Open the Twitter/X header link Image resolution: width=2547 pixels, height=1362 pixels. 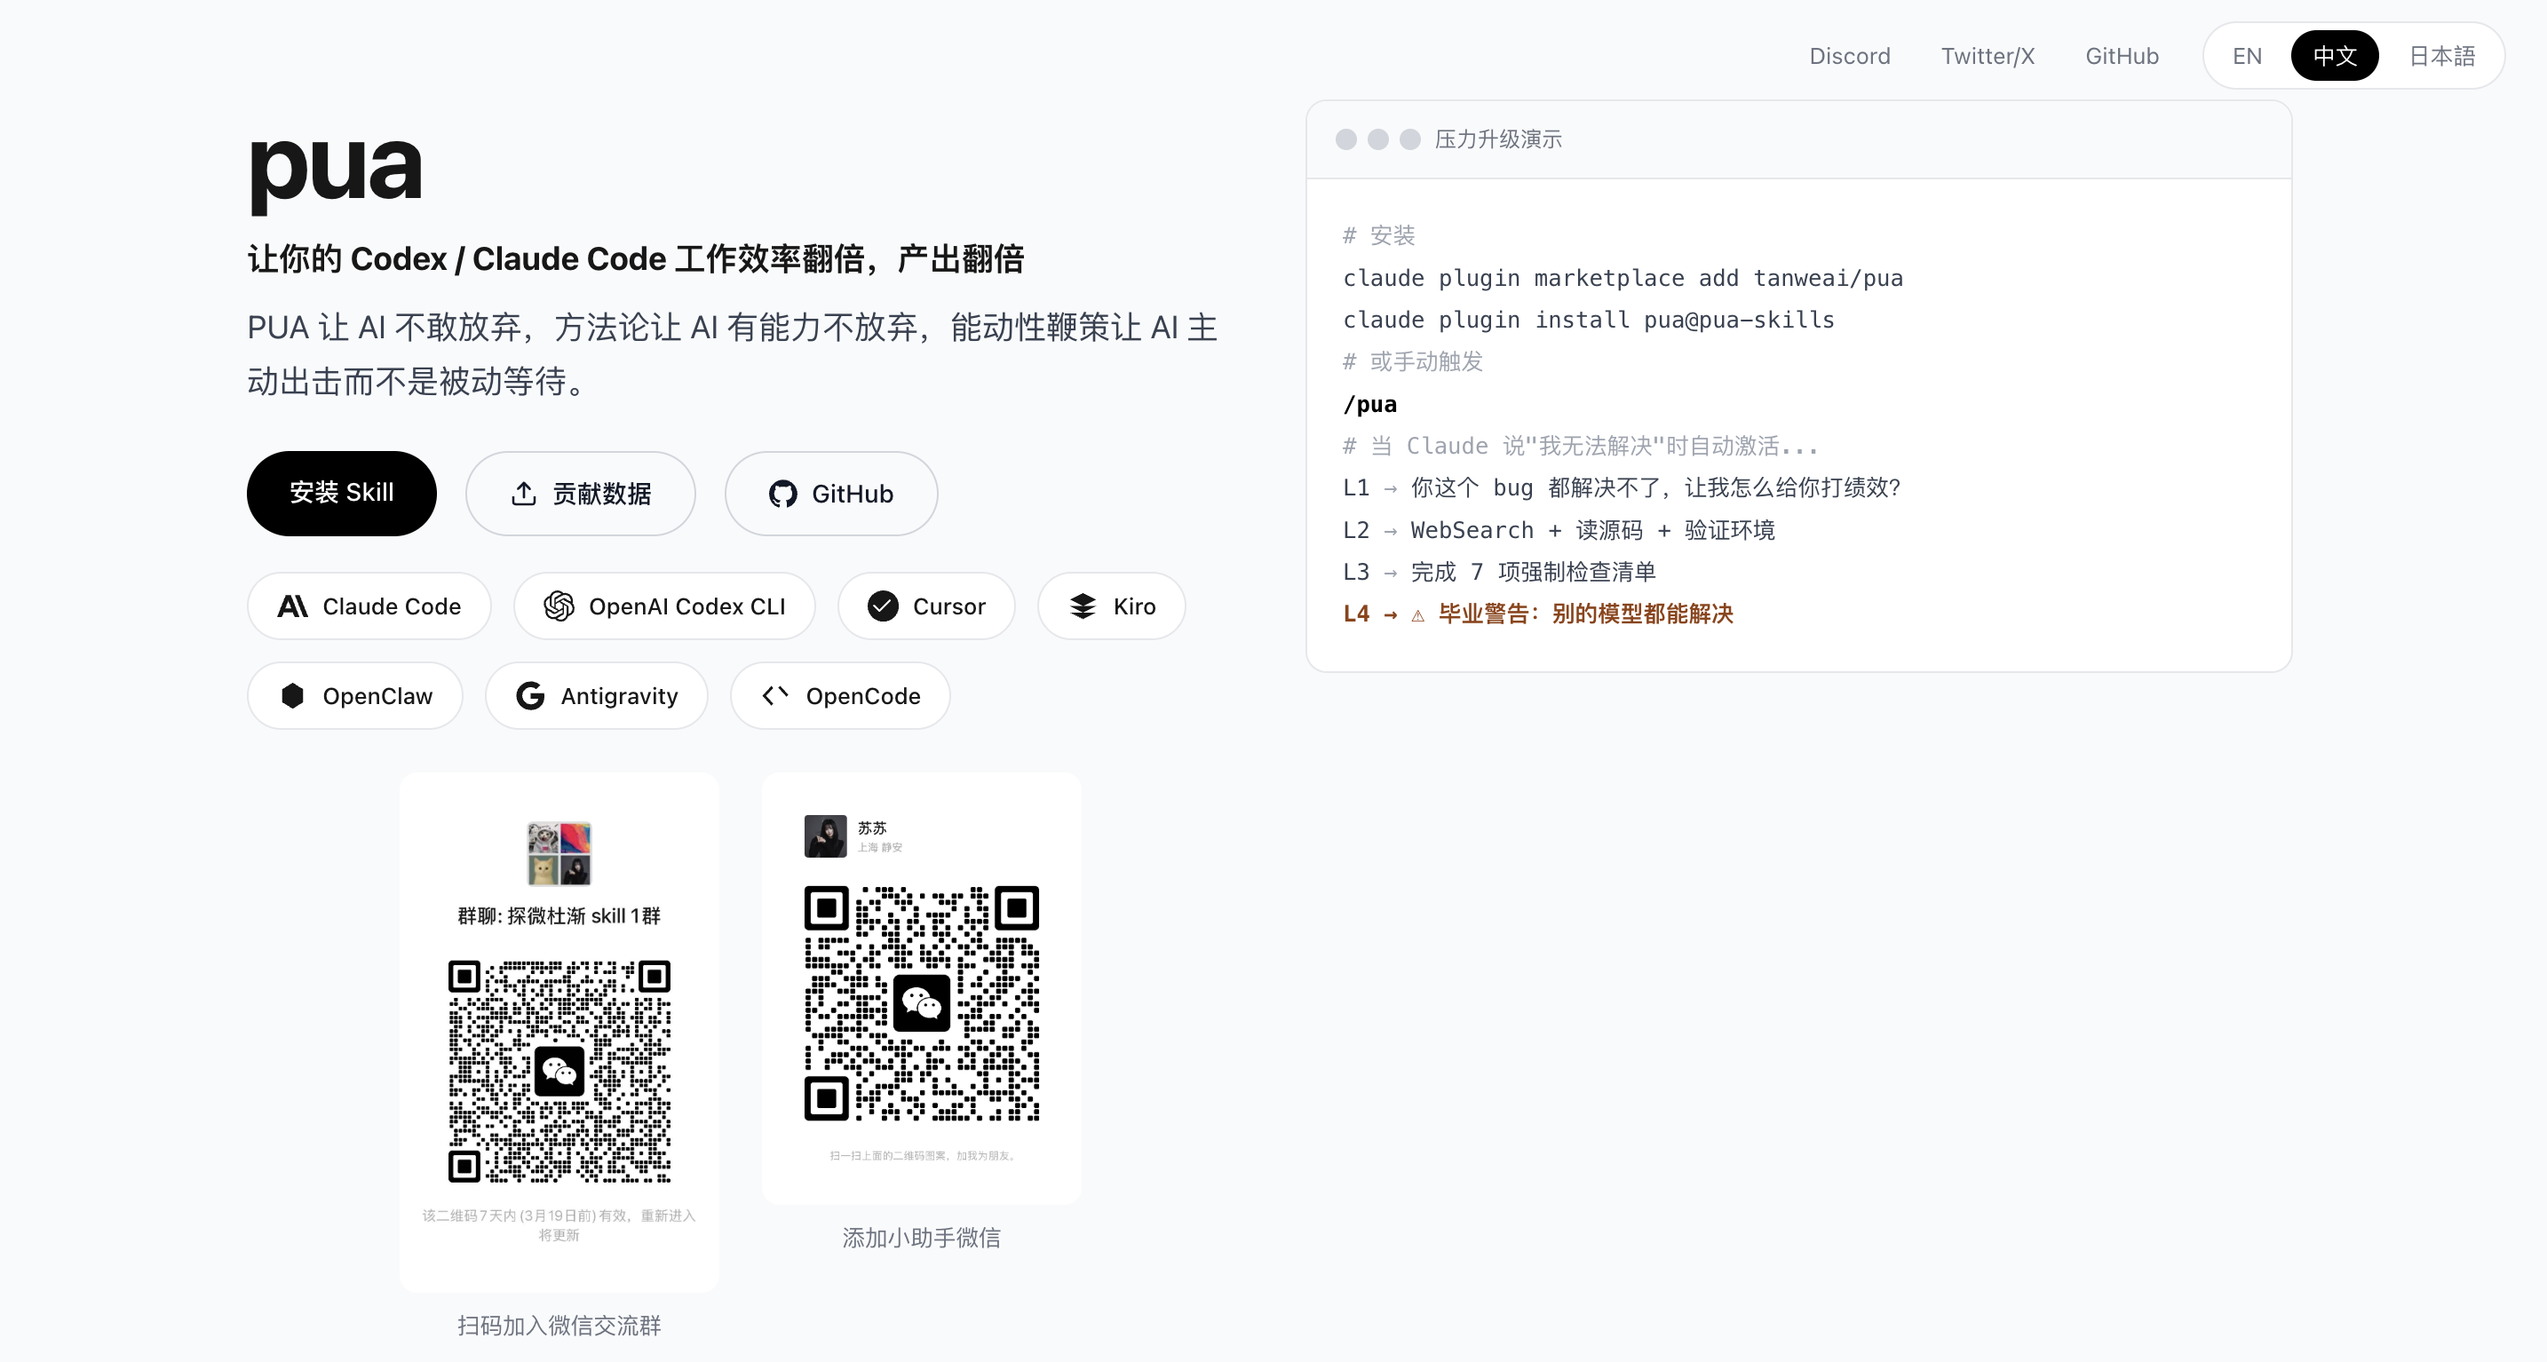[x=1988, y=56]
